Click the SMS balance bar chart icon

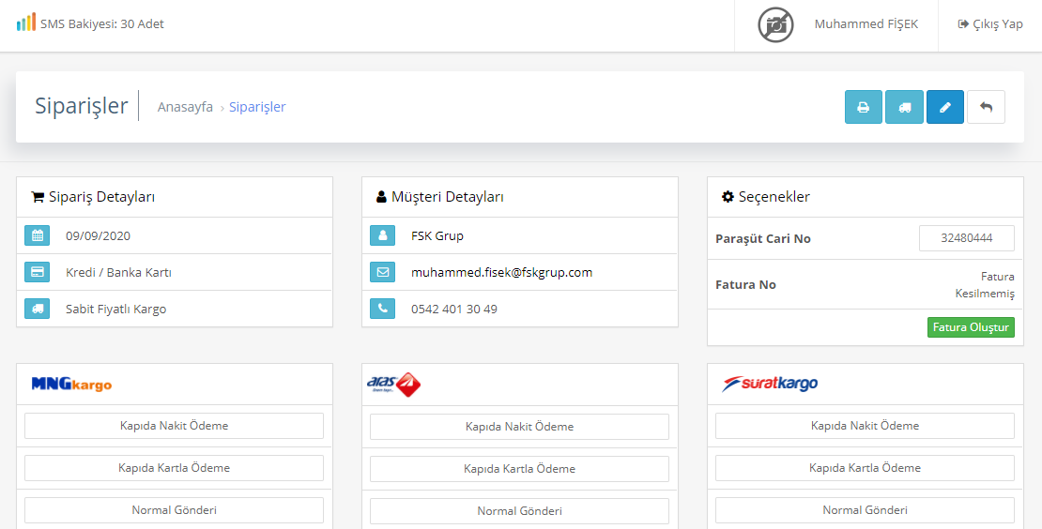click(x=26, y=23)
